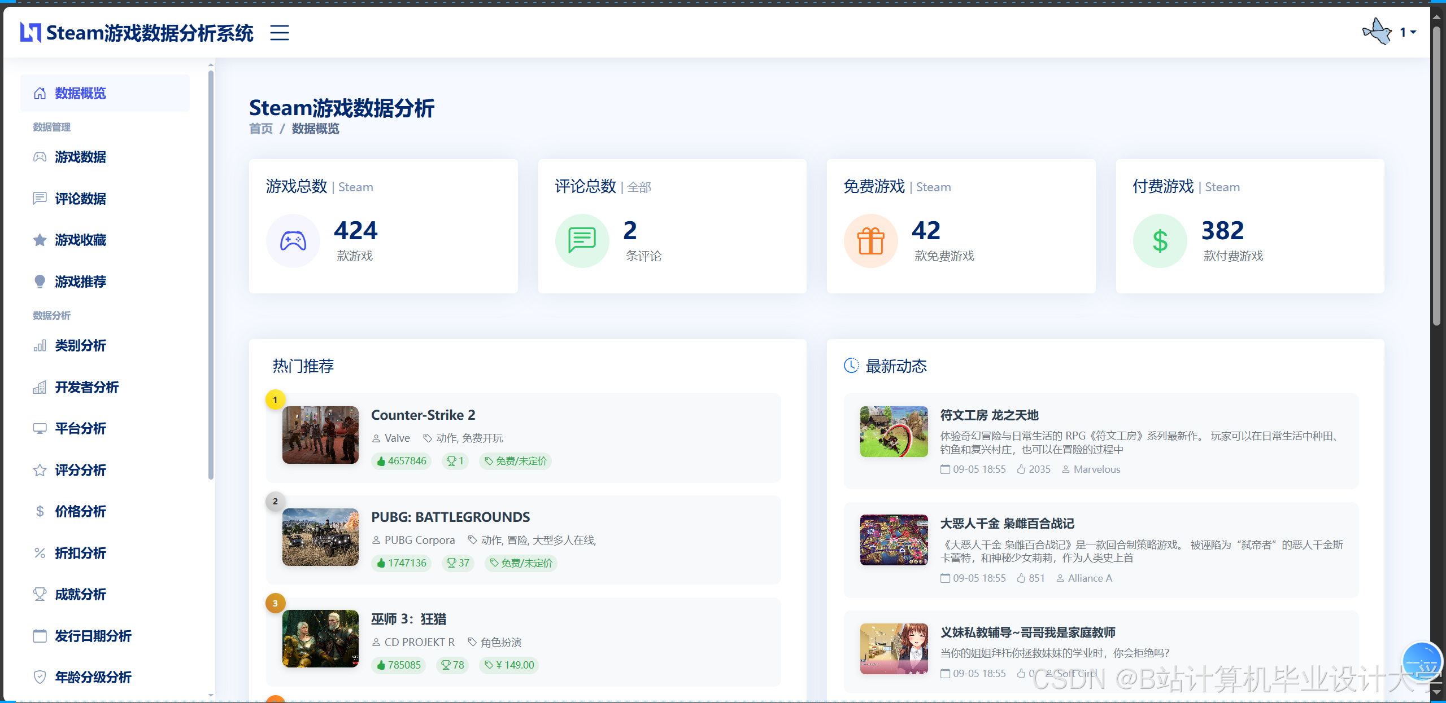Open the 评分分析 sidebar menu entry
Image resolution: width=1446 pixels, height=703 pixels.
(80, 470)
